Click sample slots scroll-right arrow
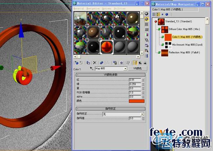 point(138,56)
